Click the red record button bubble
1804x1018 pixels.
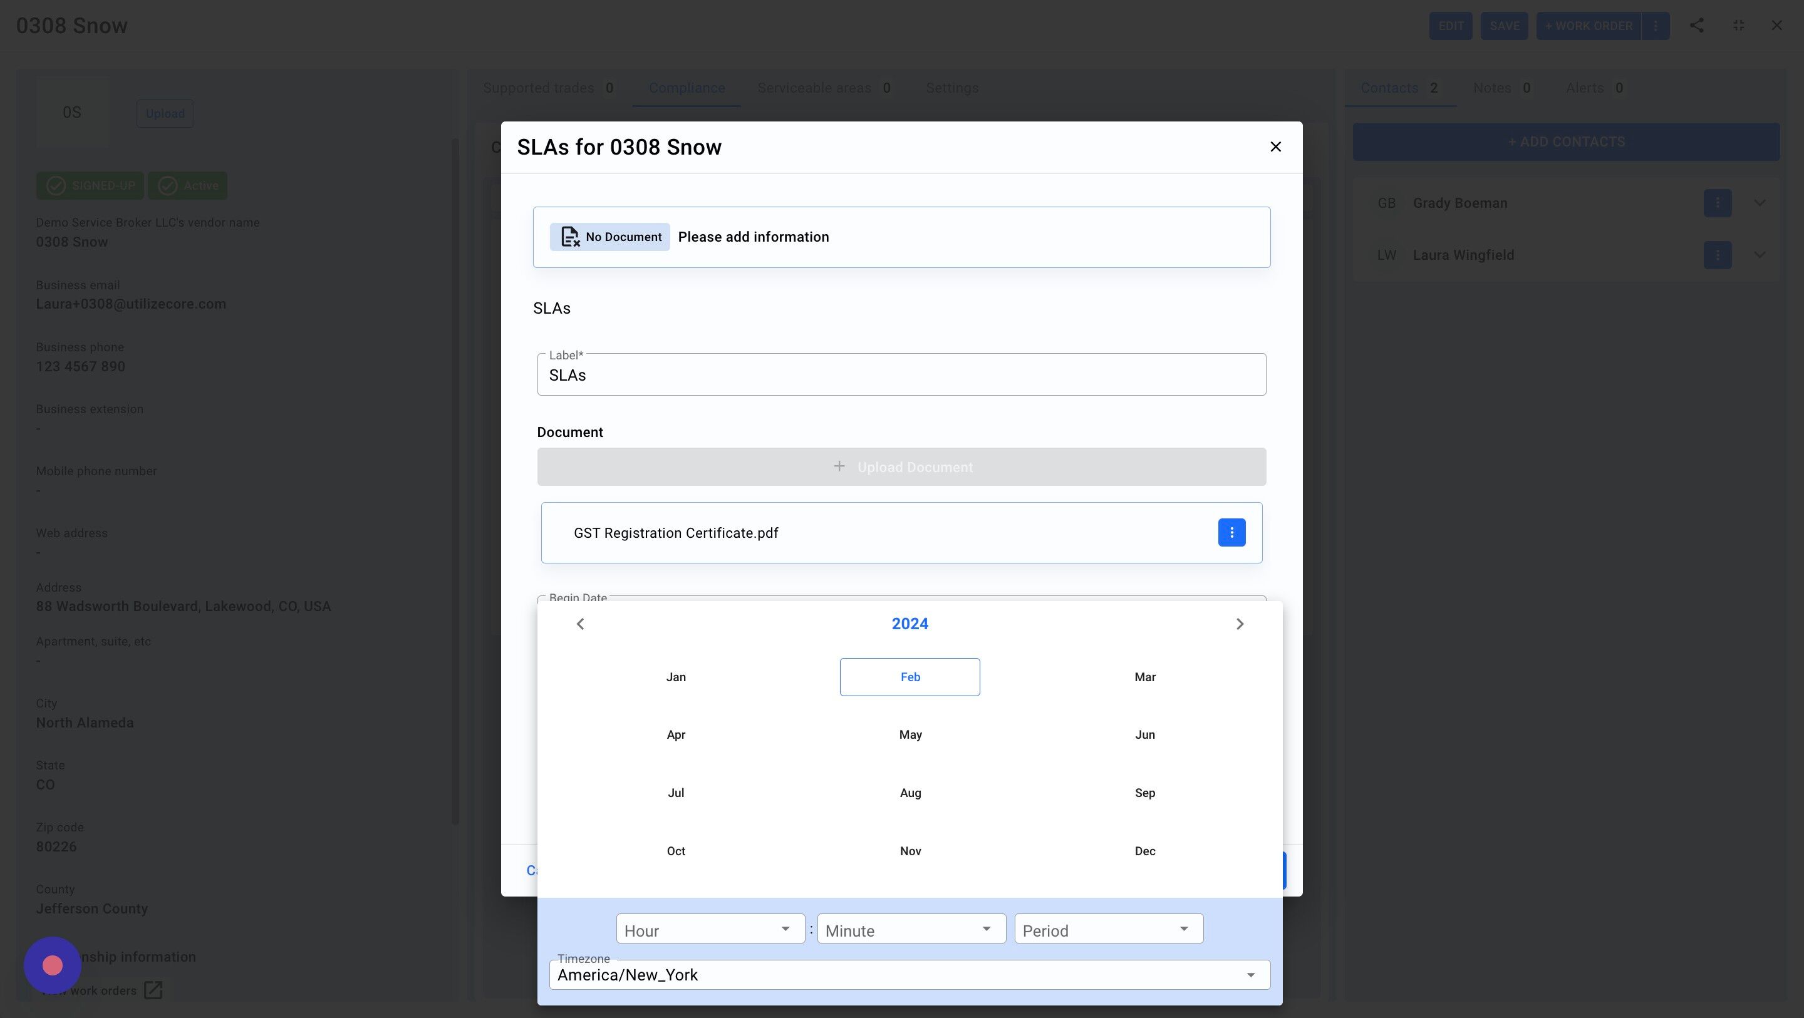click(53, 965)
